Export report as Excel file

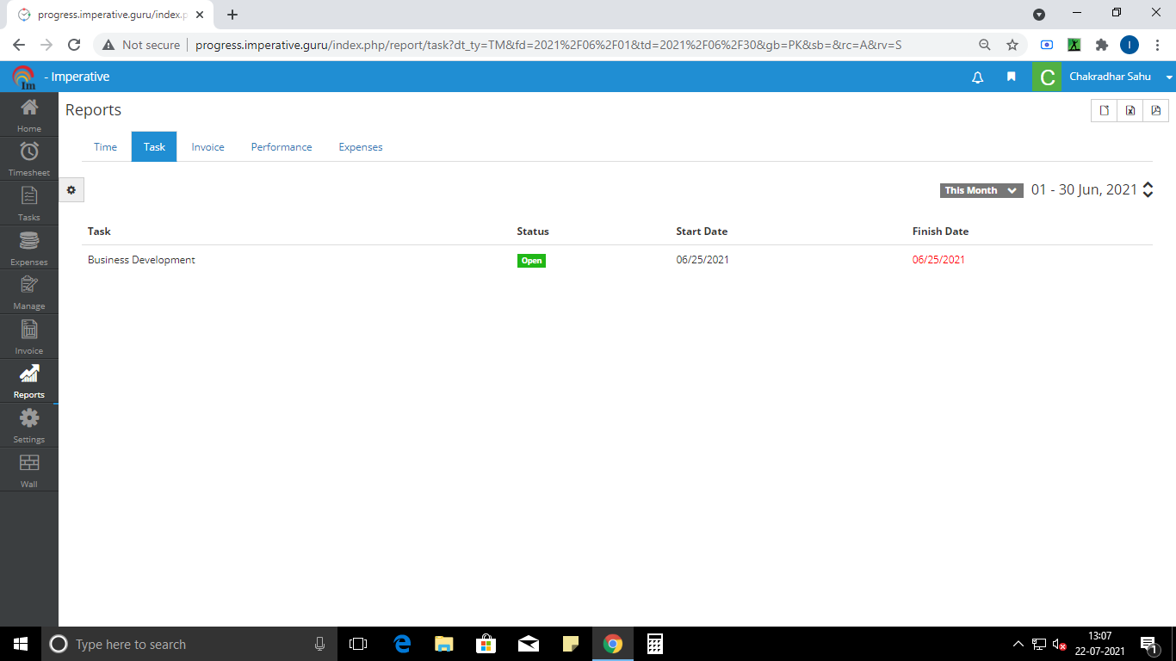[1130, 110]
